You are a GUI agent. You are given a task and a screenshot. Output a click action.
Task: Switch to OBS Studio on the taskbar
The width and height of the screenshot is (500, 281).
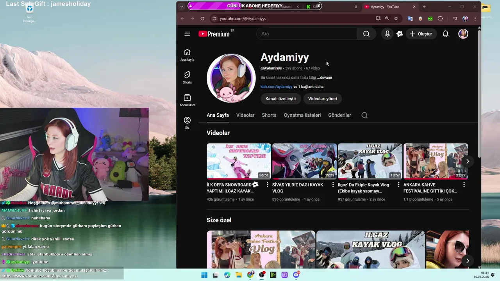tap(262, 275)
